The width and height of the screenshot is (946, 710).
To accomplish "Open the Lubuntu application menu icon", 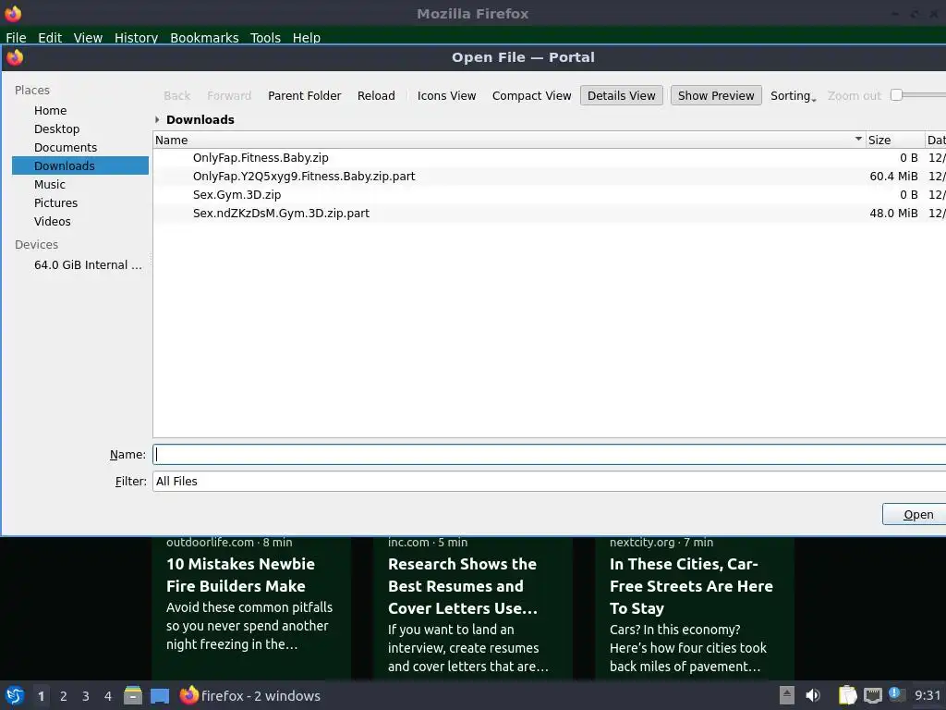I will tap(15, 695).
